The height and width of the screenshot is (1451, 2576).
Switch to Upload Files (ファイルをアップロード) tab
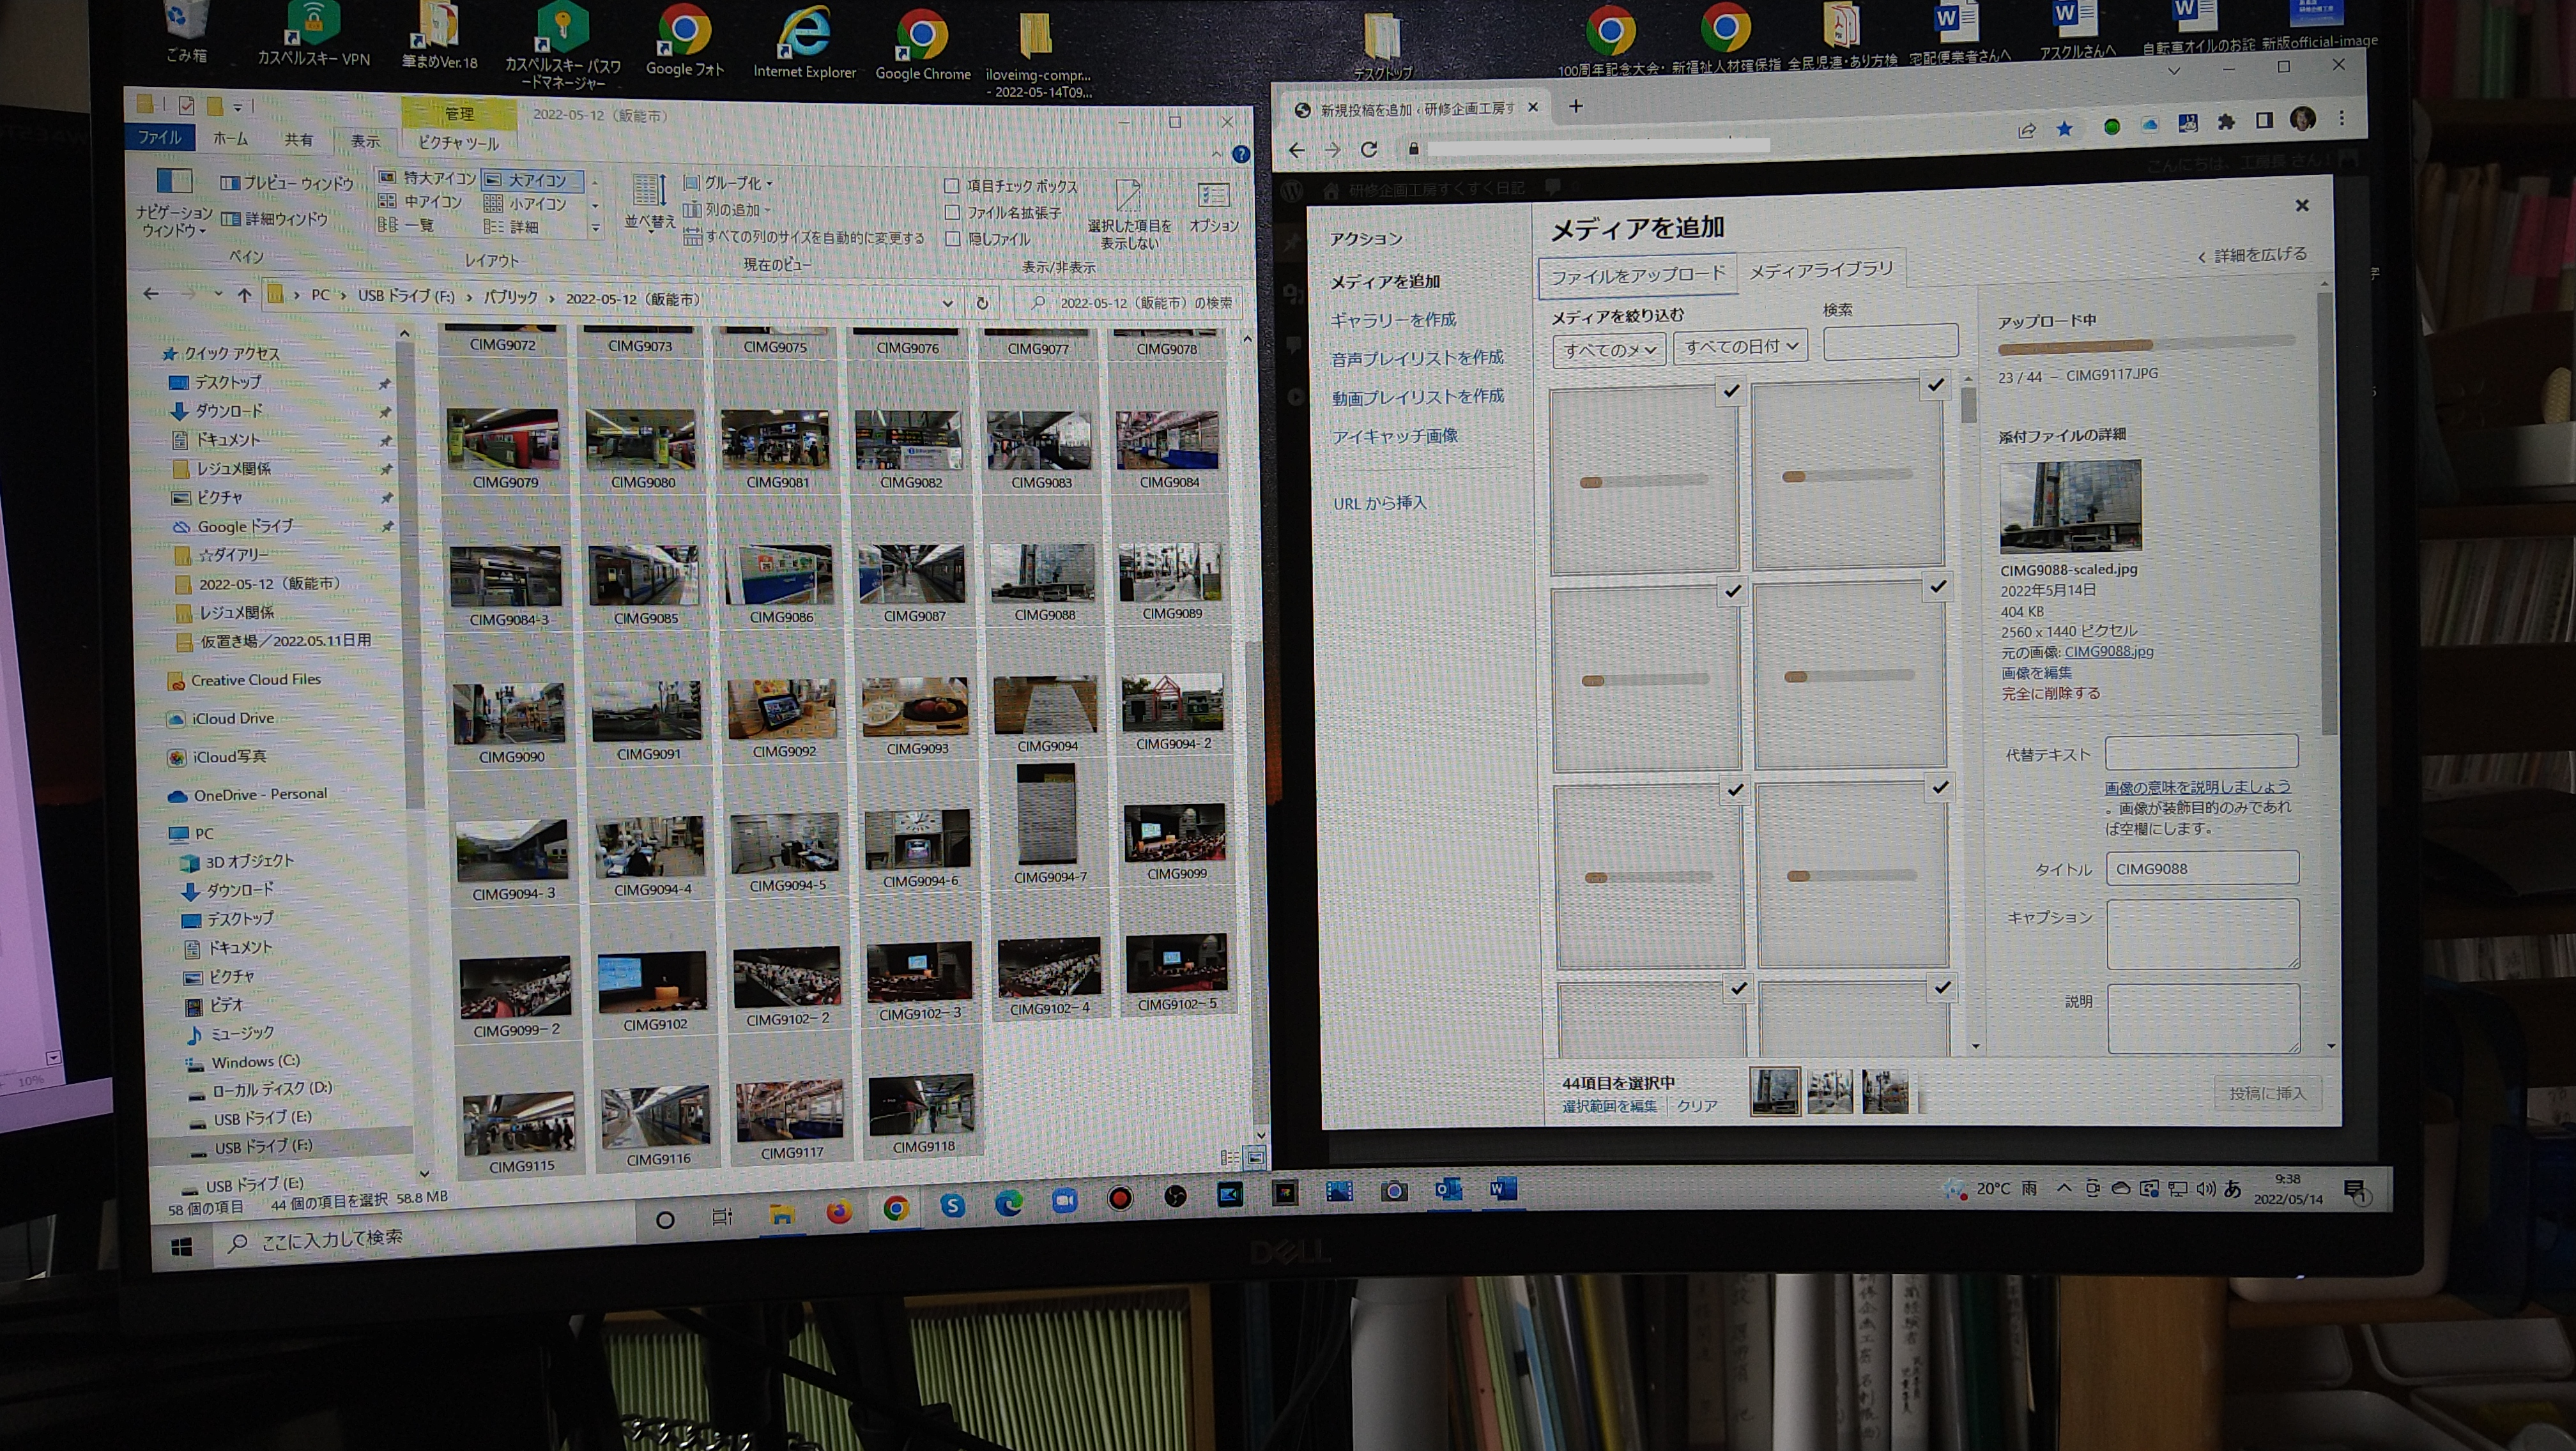click(x=1638, y=275)
